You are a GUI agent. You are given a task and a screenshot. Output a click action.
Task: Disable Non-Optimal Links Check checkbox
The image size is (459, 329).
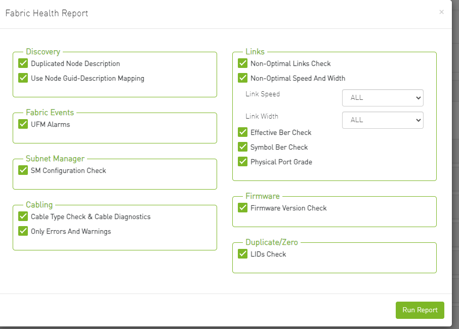242,63
